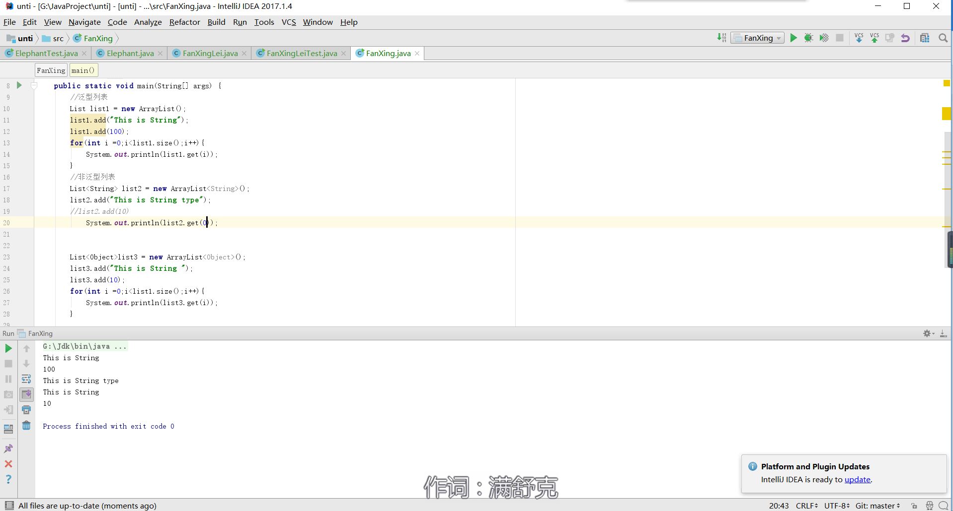This screenshot has width=953, height=511.
Task: Open the status bar notifications balloon icon
Action: pos(944,506)
